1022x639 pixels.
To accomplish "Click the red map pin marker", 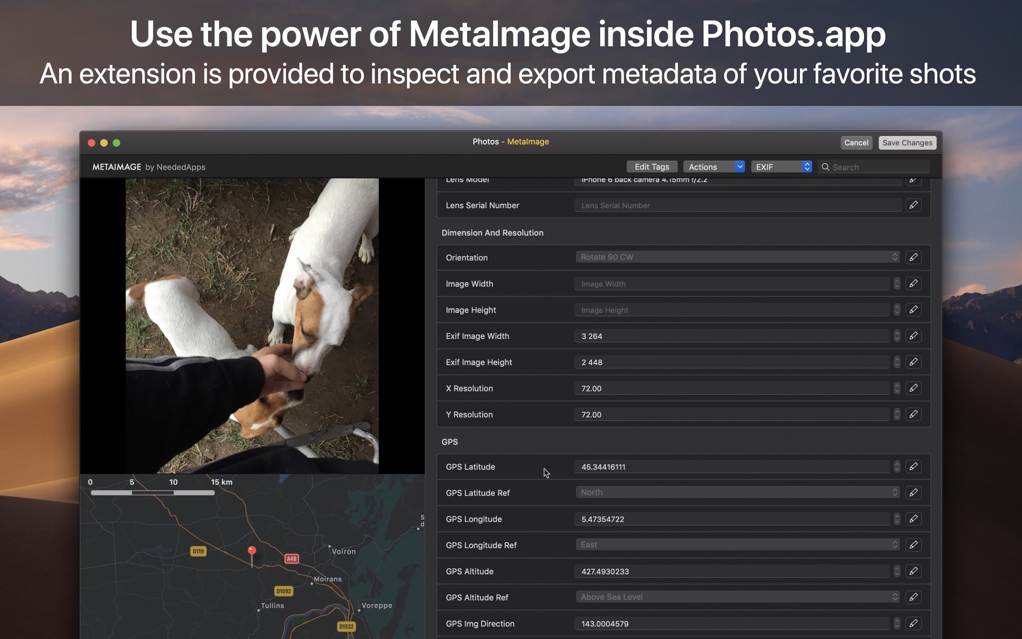I will (252, 550).
